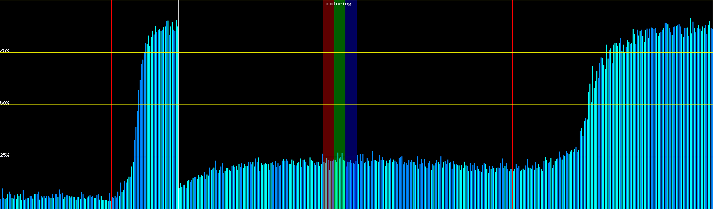713x209 pixels.
Task: Click the left red vertical marker line
Action: click(111, 87)
